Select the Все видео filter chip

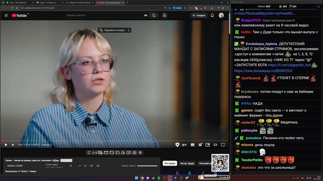pos(170,163)
